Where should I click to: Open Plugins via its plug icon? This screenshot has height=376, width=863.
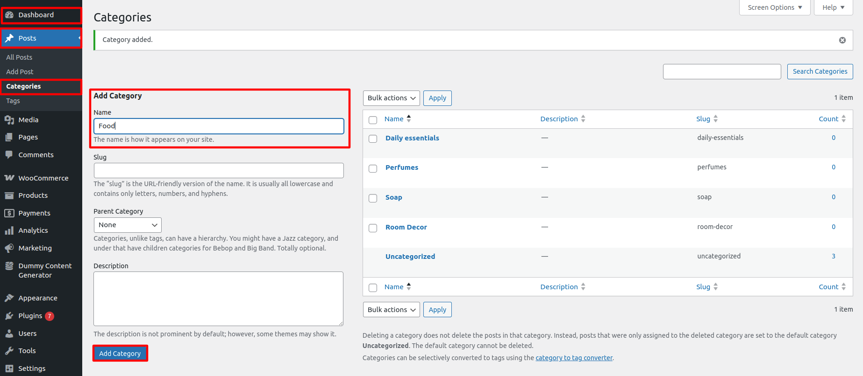[x=9, y=316]
